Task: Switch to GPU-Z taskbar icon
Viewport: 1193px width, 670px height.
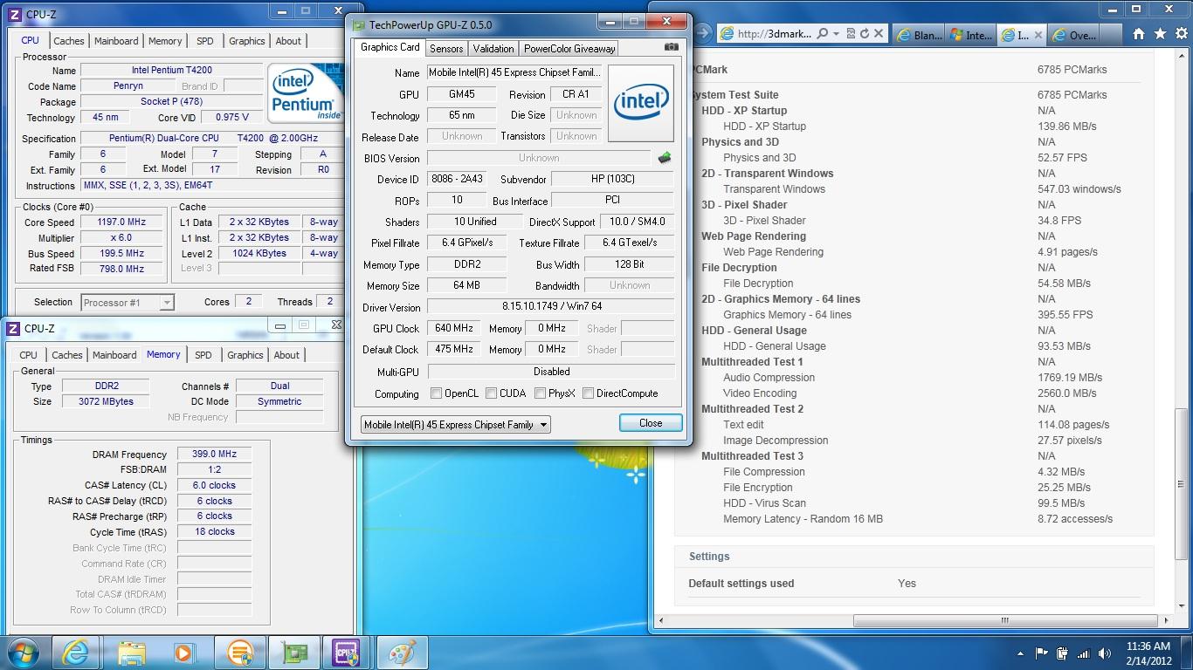Action: [293, 653]
